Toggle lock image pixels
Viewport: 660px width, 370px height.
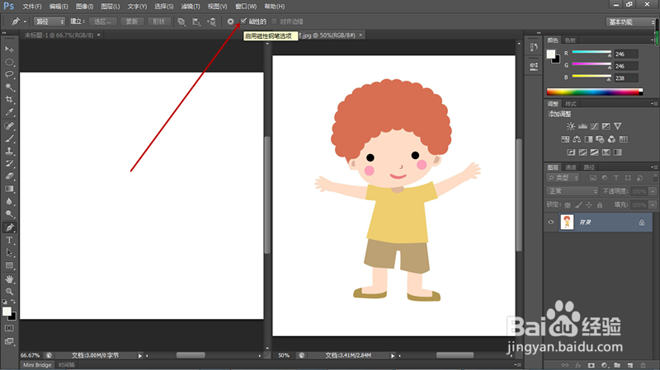[578, 204]
